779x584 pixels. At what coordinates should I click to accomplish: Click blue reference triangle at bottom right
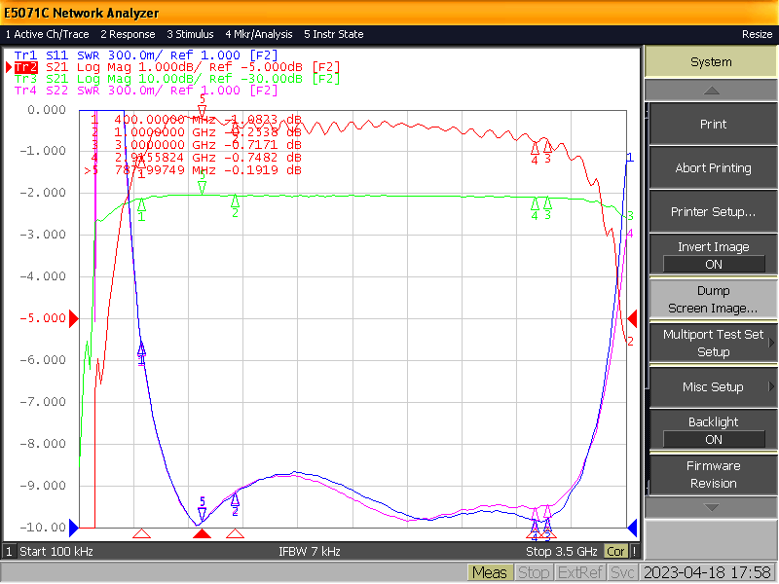pyautogui.click(x=632, y=528)
